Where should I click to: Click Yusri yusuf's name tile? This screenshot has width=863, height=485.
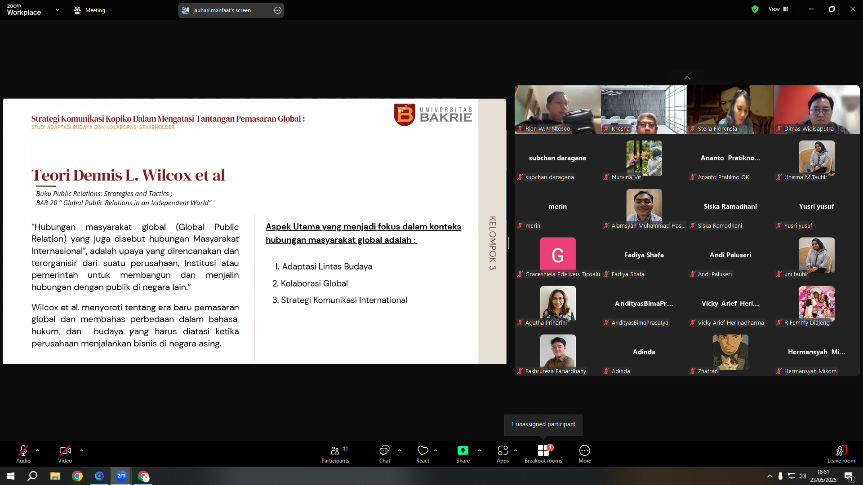pos(816,207)
